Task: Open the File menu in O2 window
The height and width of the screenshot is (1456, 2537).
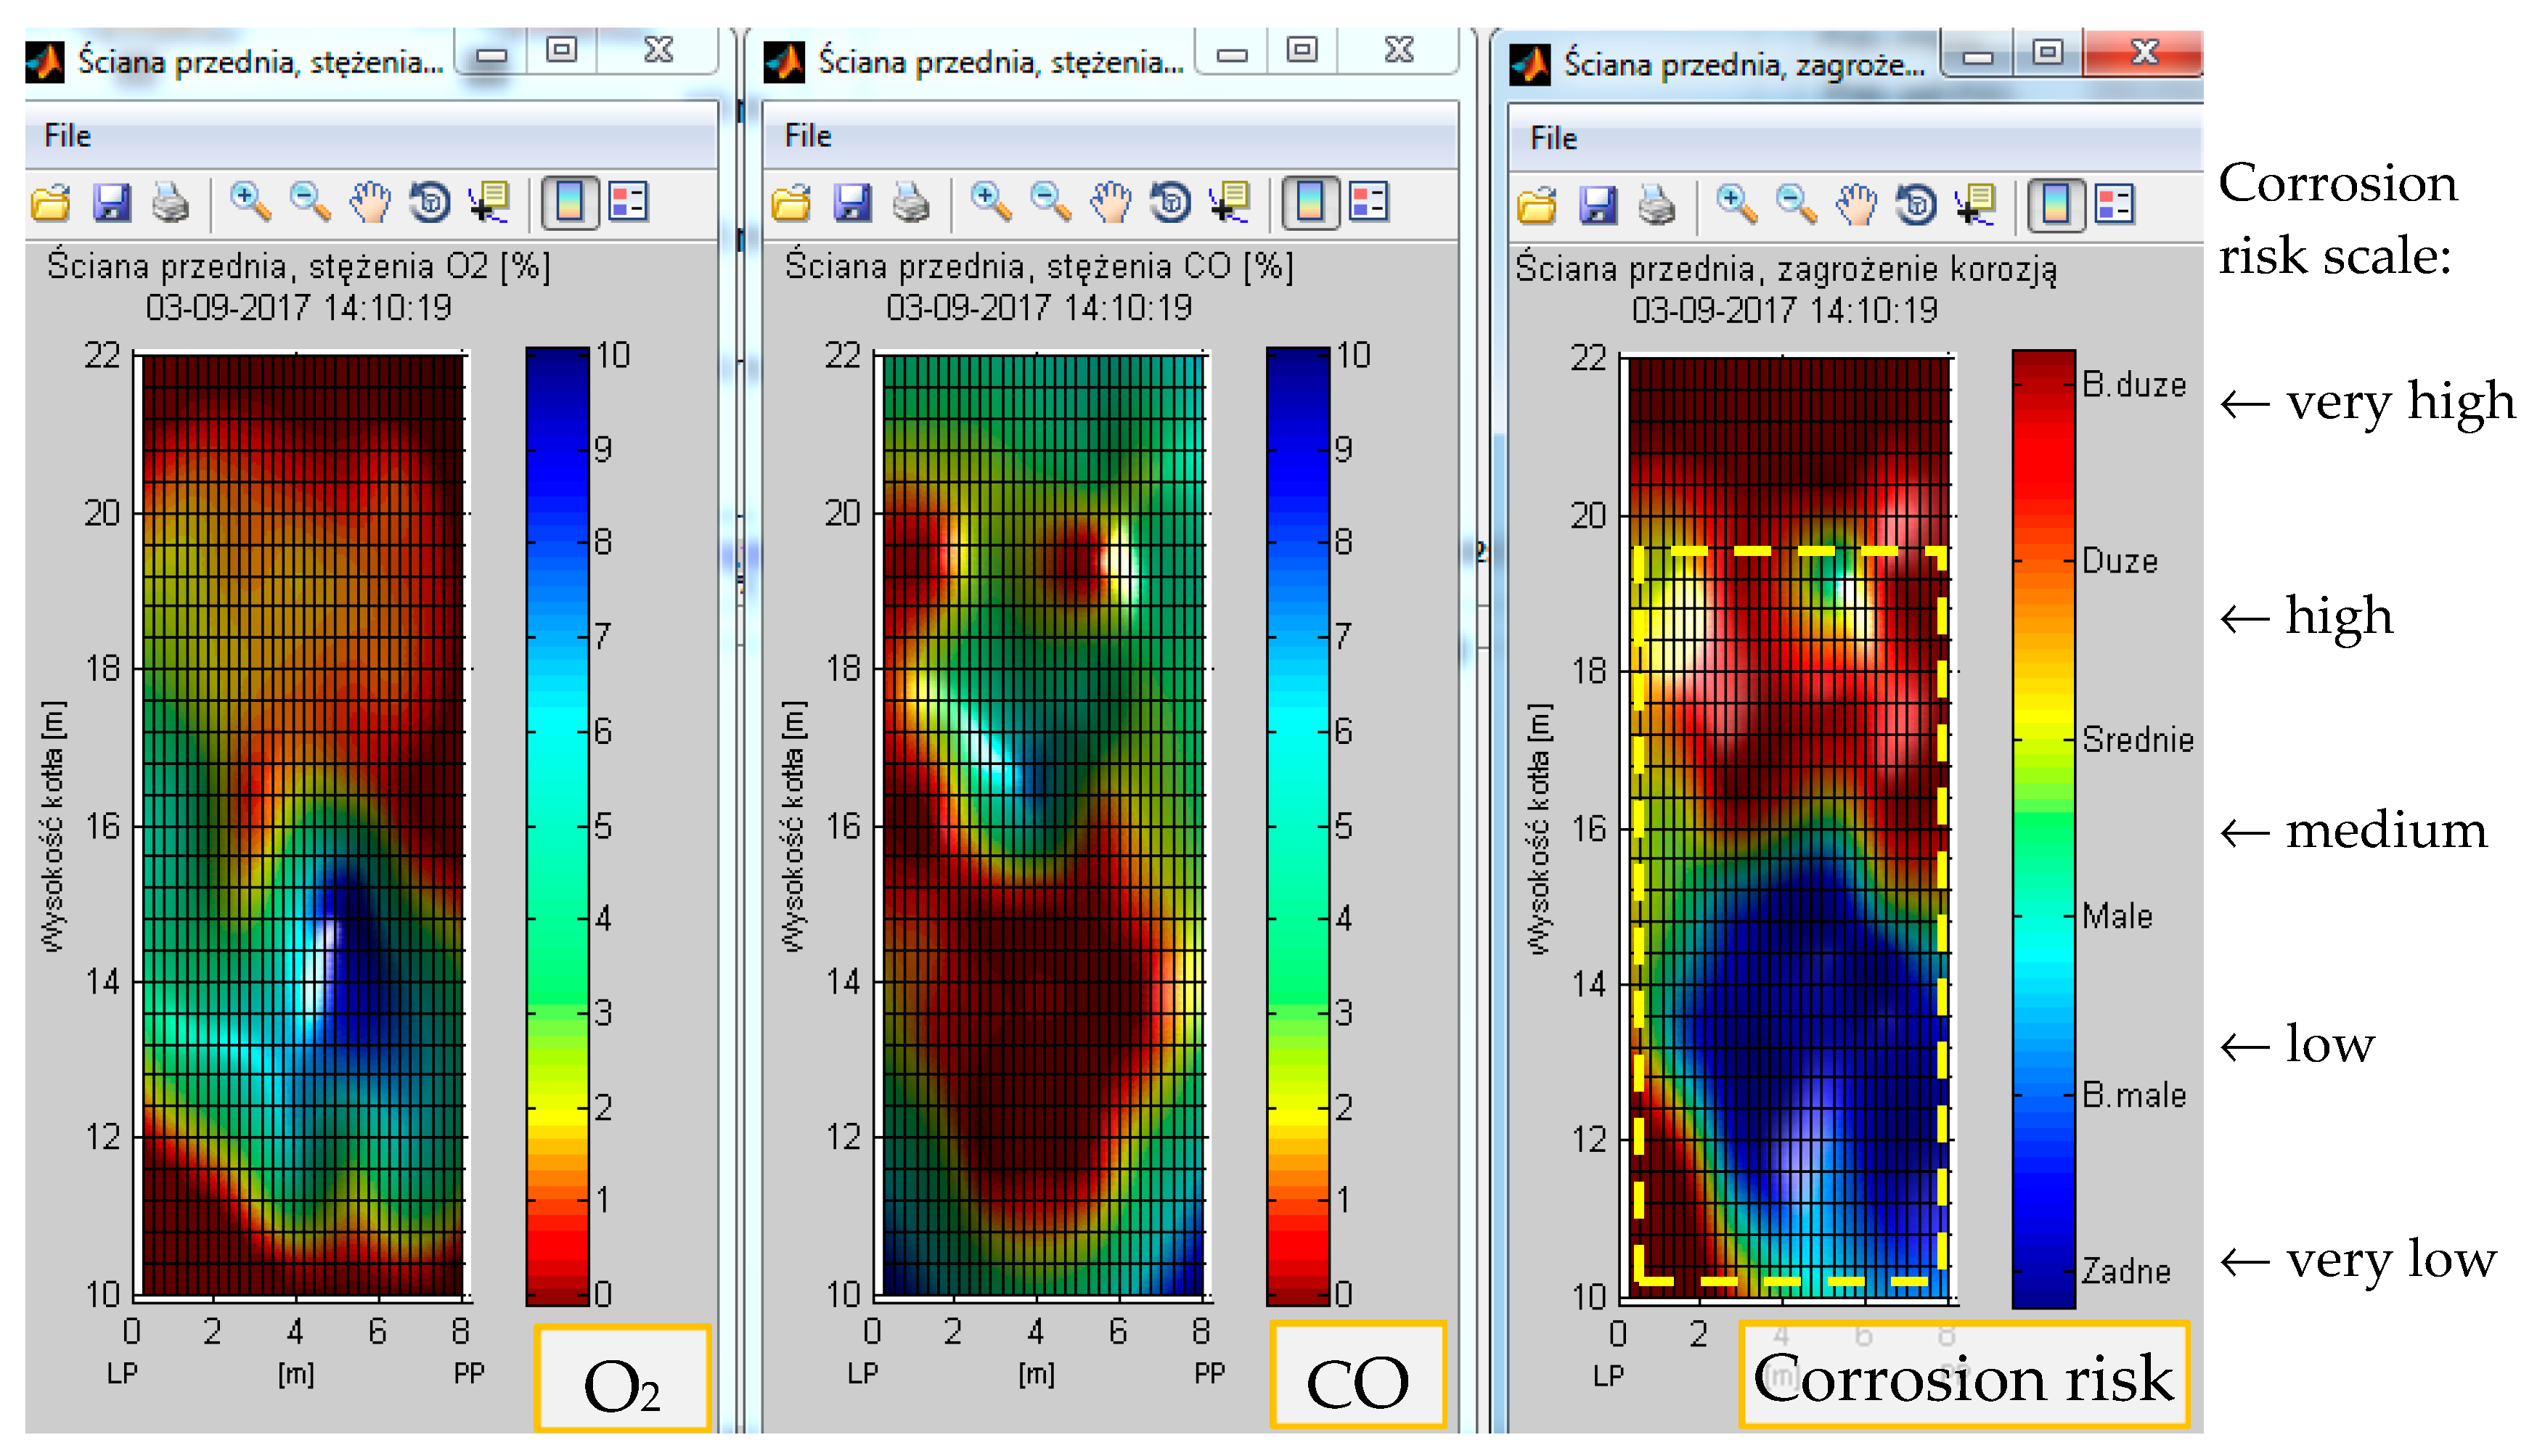Action: (67, 136)
